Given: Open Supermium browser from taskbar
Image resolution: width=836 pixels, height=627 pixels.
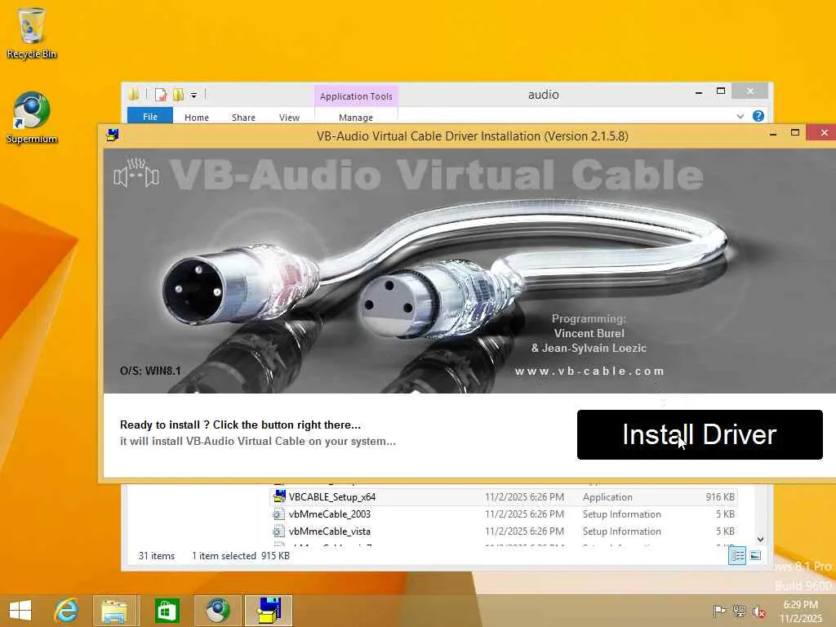Looking at the screenshot, I should tap(218, 611).
